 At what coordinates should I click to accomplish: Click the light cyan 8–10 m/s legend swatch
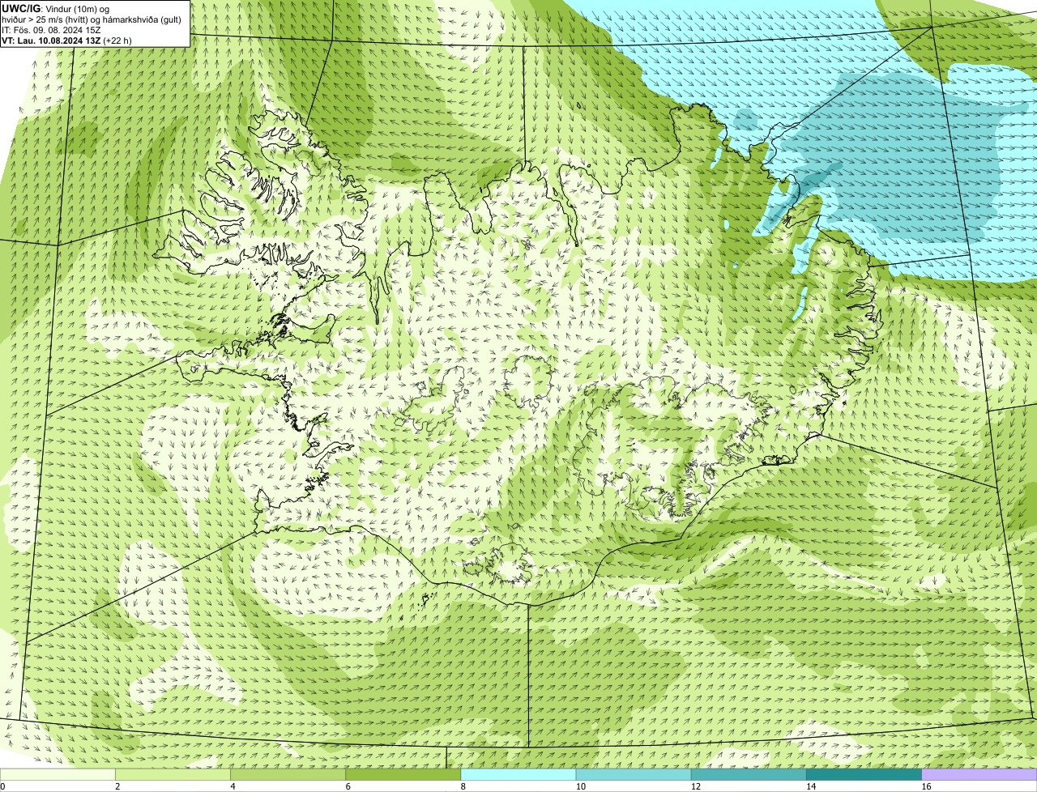tap(518, 774)
